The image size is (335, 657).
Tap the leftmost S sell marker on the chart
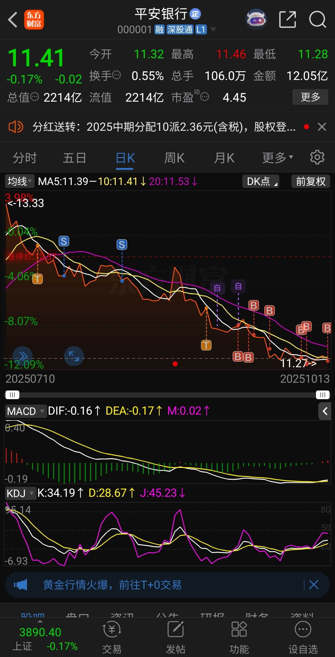click(x=64, y=241)
